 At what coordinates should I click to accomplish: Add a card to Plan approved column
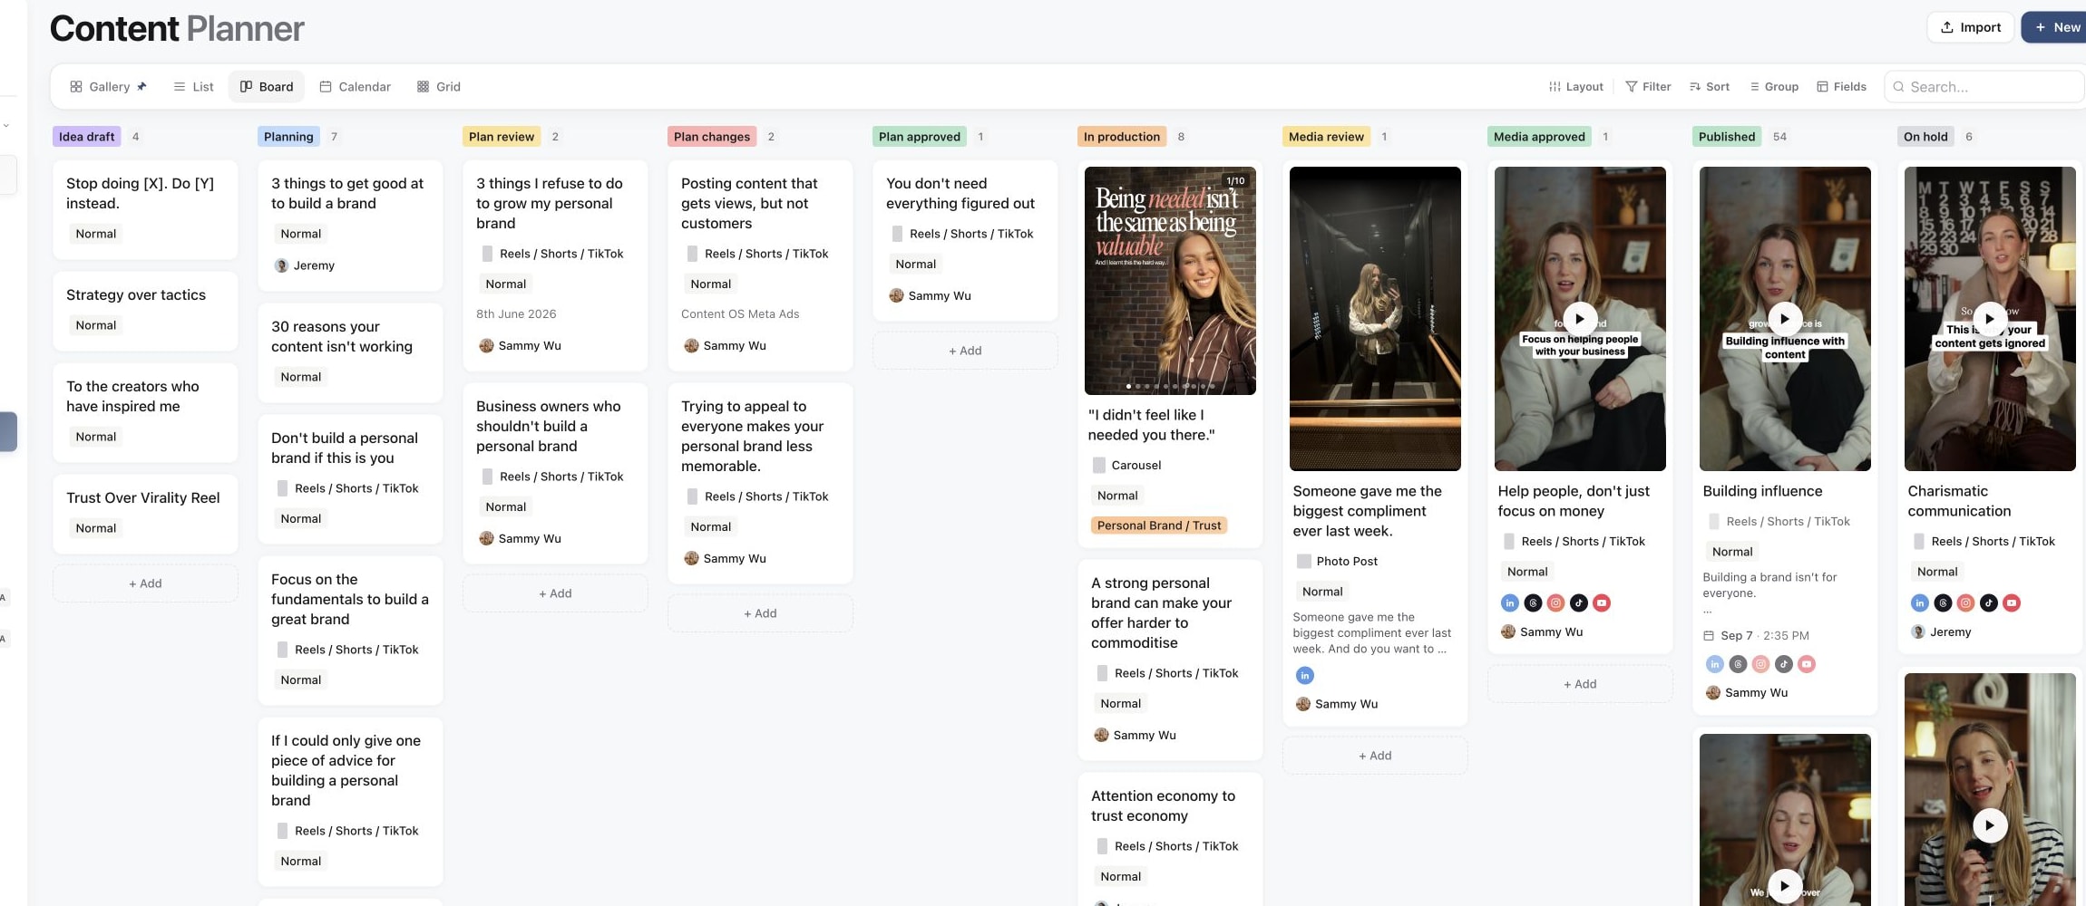(x=965, y=351)
